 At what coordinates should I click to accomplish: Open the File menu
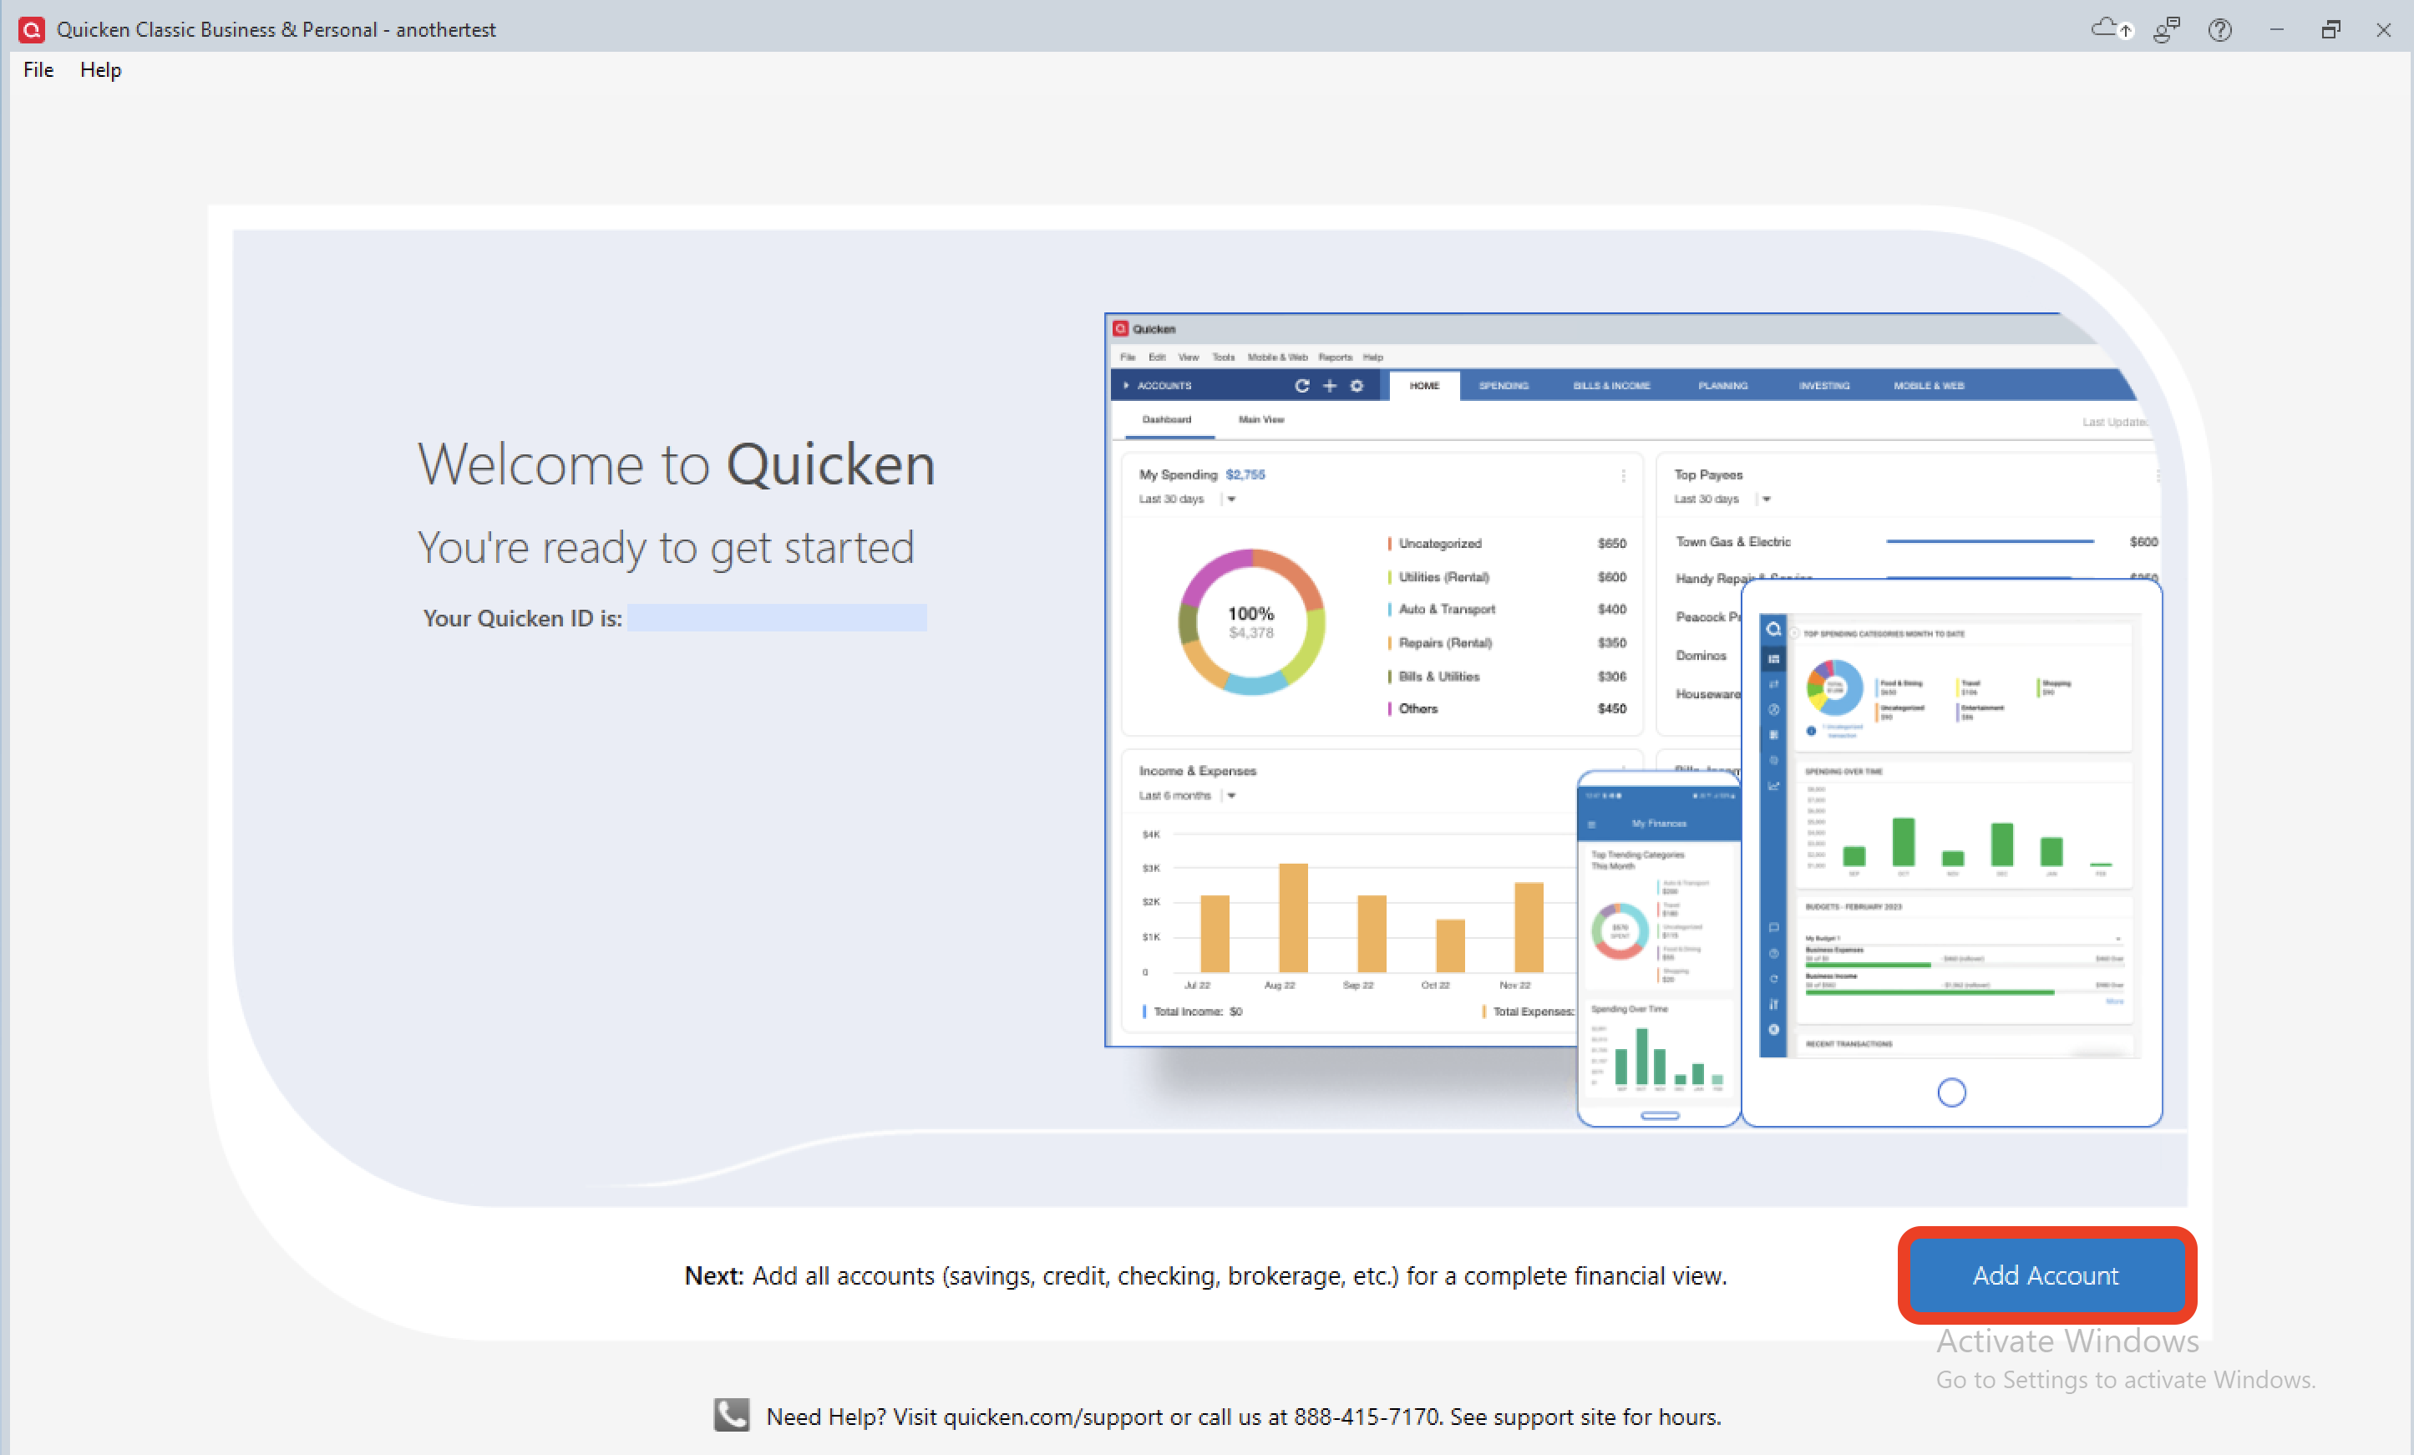click(x=38, y=69)
